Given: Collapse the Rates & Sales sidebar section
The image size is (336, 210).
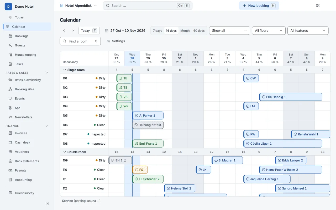Looking at the screenshot, I should pos(47,73).
